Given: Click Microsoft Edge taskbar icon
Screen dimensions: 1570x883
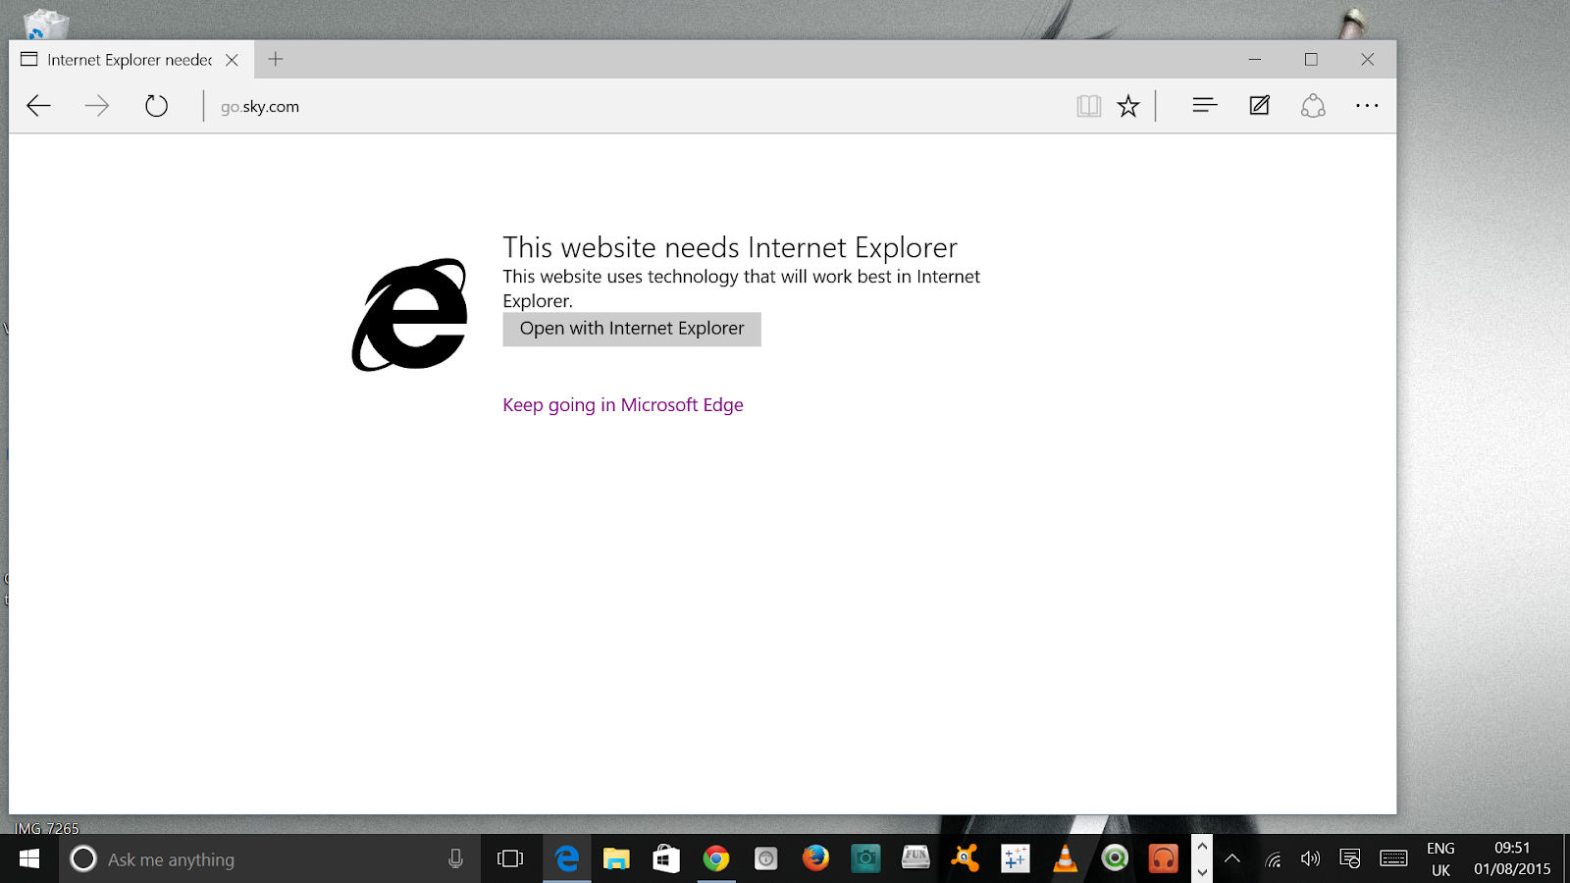Looking at the screenshot, I should coord(567,859).
